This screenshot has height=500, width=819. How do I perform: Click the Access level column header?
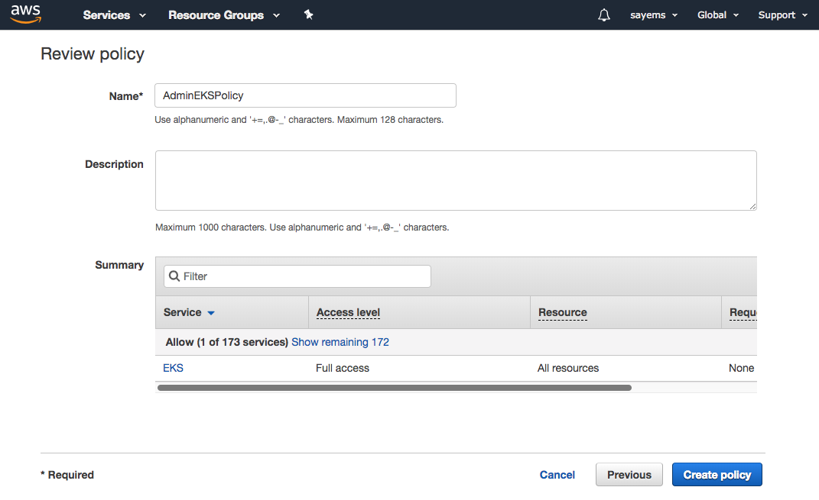348,312
